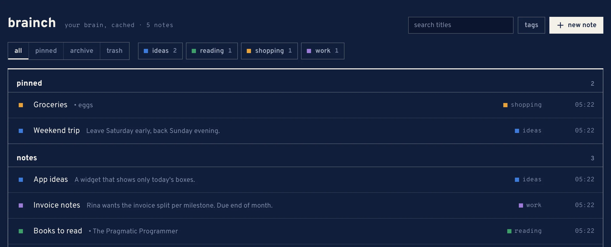Click notes section count 3
This screenshot has height=247, width=611.
[592, 158]
